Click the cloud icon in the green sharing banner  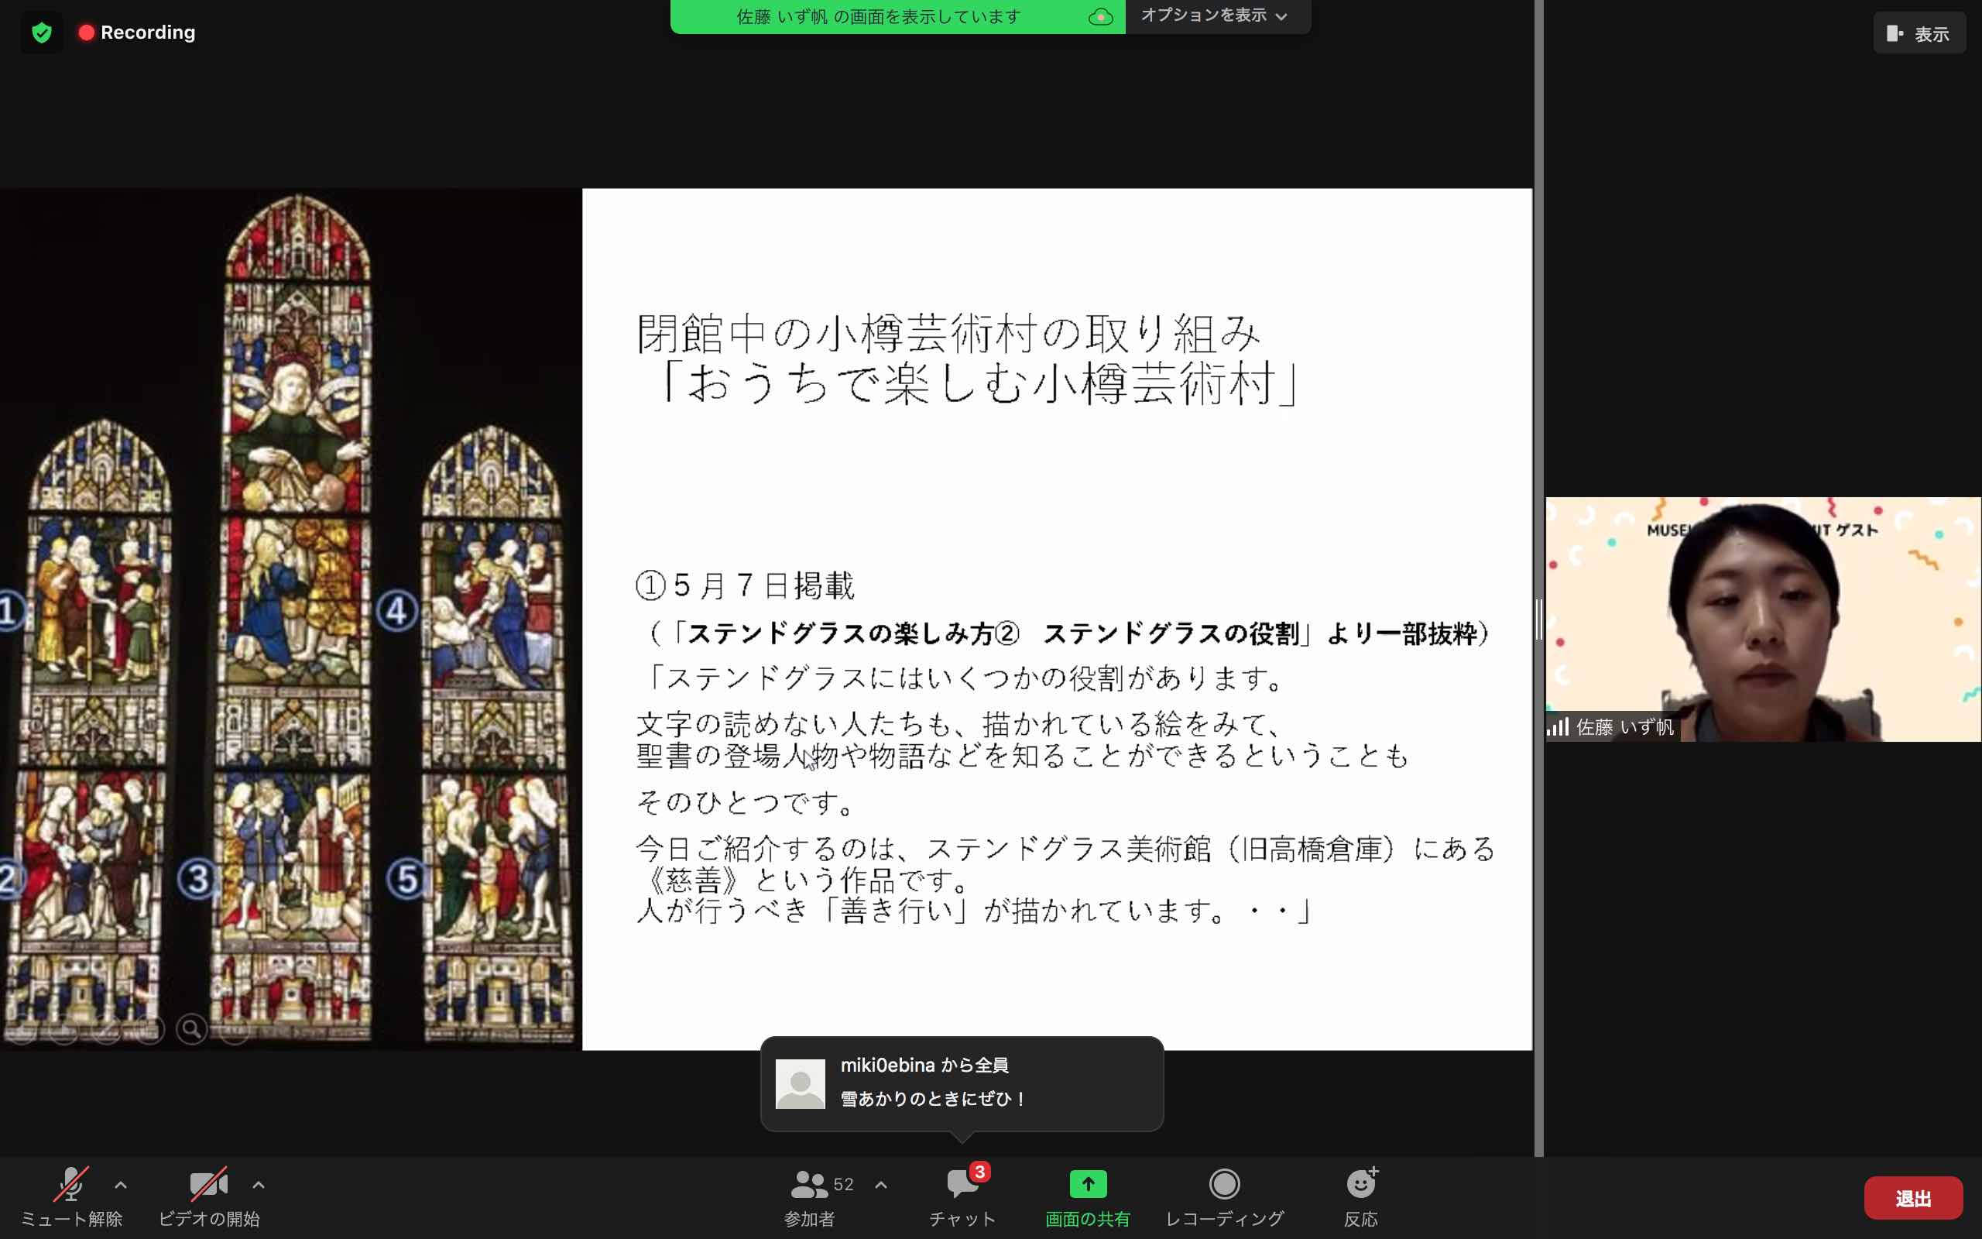(x=1100, y=16)
